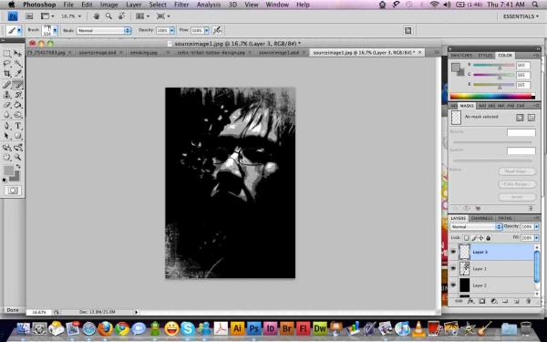
Task: Select the Magic Wand tool
Action: point(18,64)
